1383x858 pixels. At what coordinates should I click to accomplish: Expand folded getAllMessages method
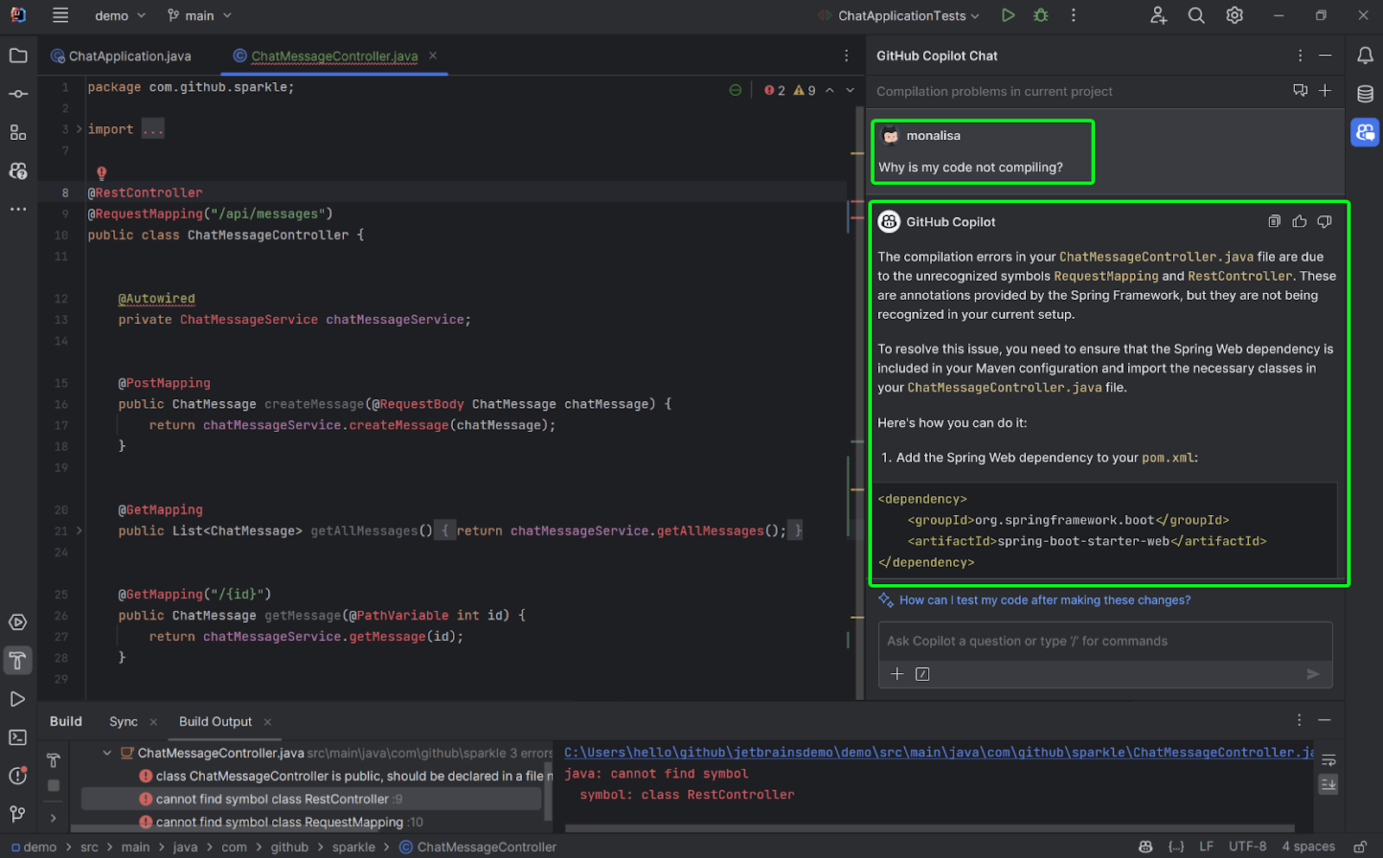pyautogui.click(x=80, y=531)
